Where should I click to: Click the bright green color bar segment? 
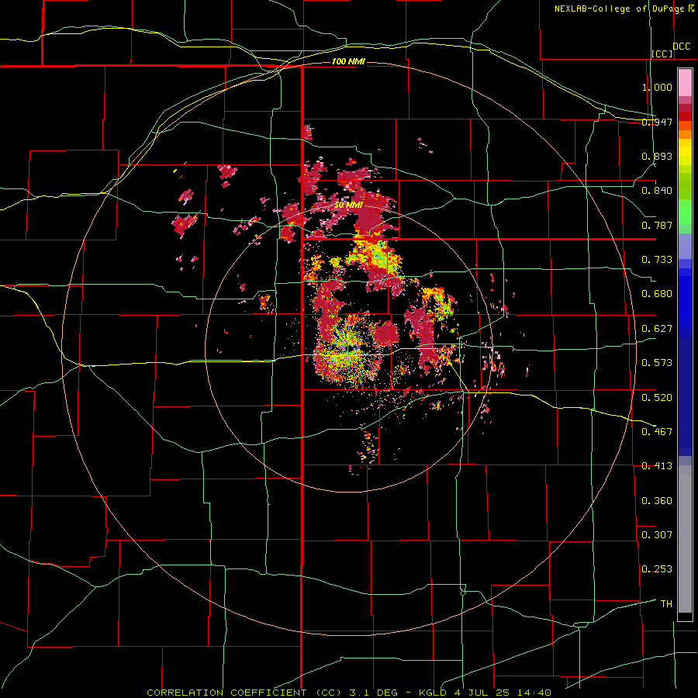coord(685,212)
